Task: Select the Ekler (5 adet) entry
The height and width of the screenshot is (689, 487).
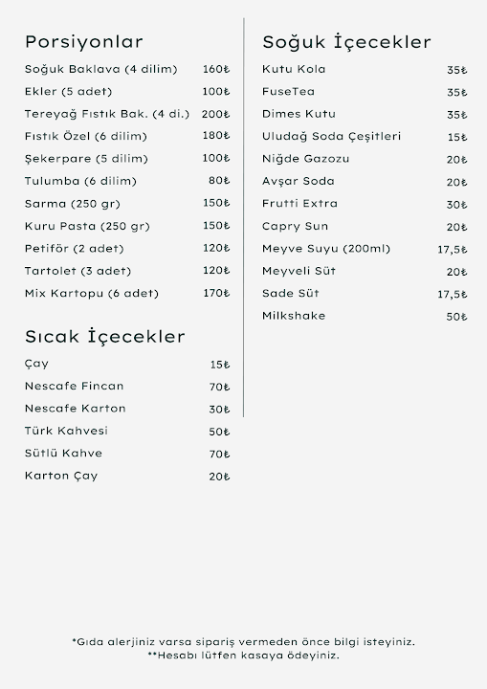Action: [x=68, y=92]
